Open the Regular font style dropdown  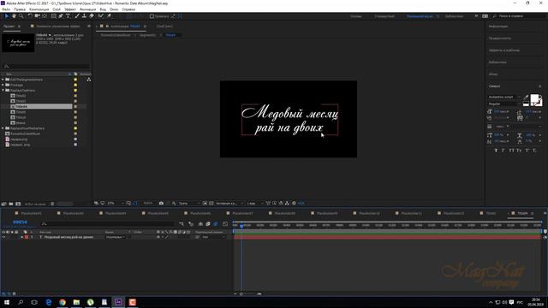point(504,104)
